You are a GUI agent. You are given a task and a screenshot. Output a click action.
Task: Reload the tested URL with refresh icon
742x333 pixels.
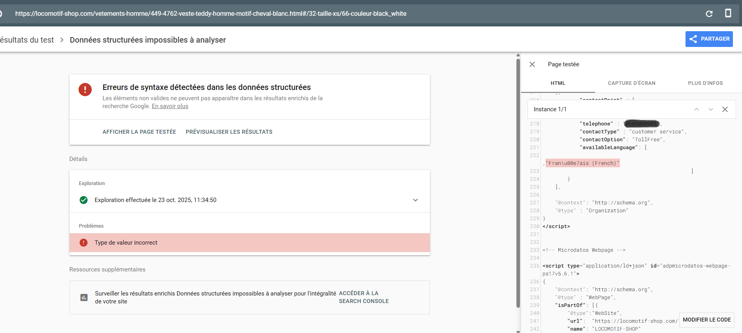pos(709,14)
